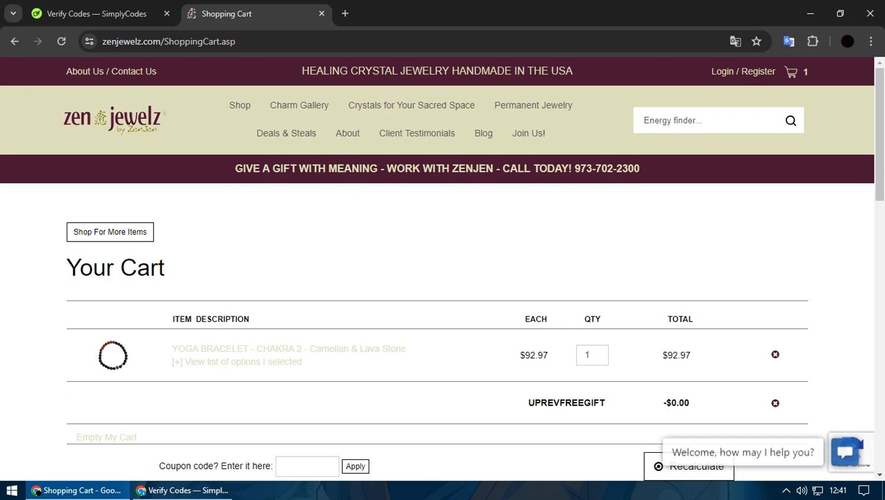Click the quantity field for the bracelet
Viewport: 885px width, 500px height.
pyautogui.click(x=592, y=355)
